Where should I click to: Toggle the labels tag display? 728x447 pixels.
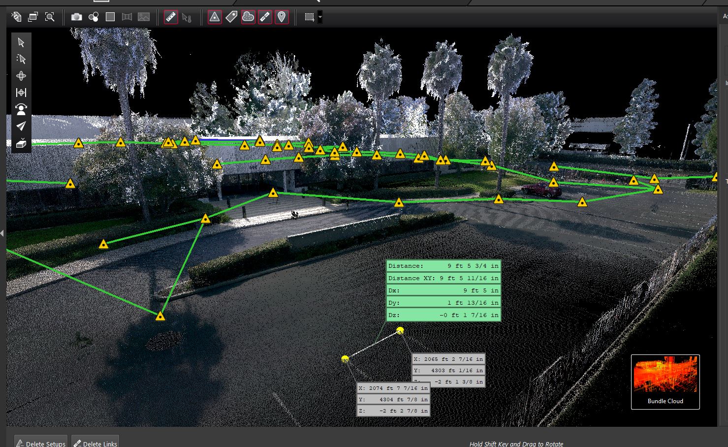click(x=231, y=17)
